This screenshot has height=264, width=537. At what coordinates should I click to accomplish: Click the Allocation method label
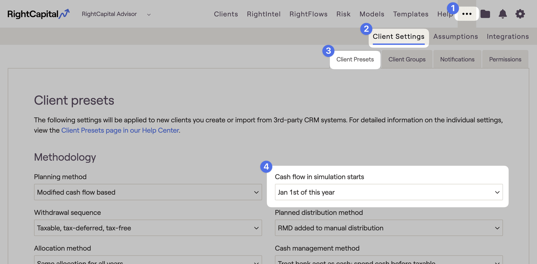62,248
